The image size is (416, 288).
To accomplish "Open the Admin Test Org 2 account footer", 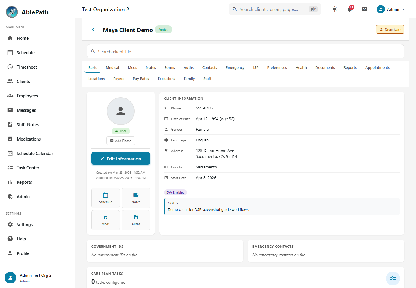I will 37,278.
